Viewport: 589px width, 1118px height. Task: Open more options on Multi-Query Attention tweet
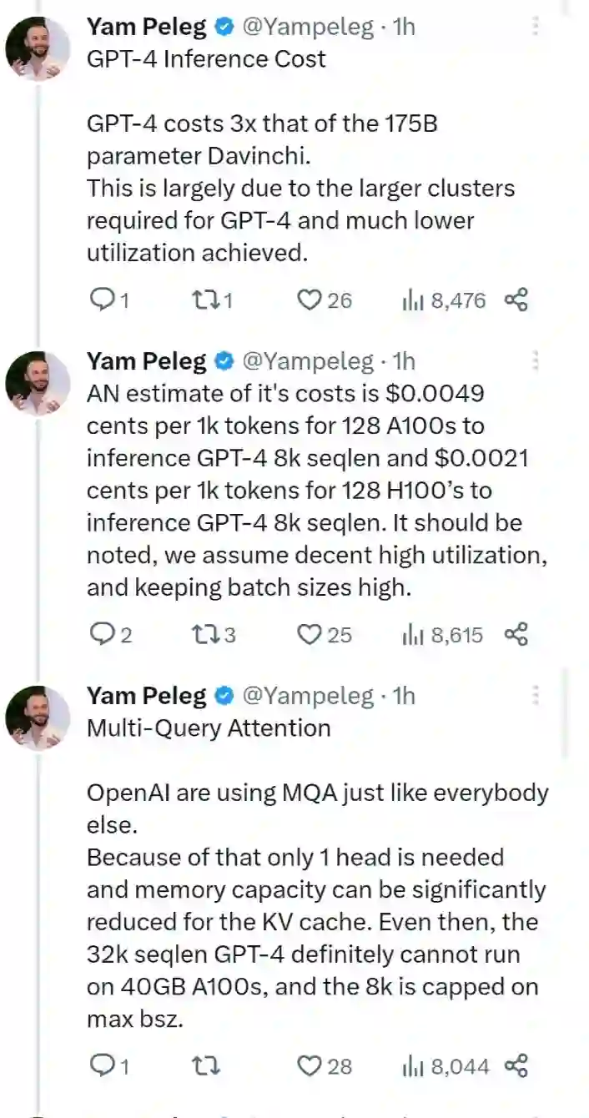tap(536, 696)
